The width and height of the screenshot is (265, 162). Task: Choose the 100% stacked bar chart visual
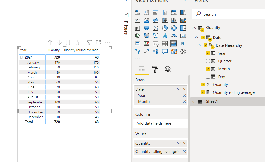click(x=174, y=12)
